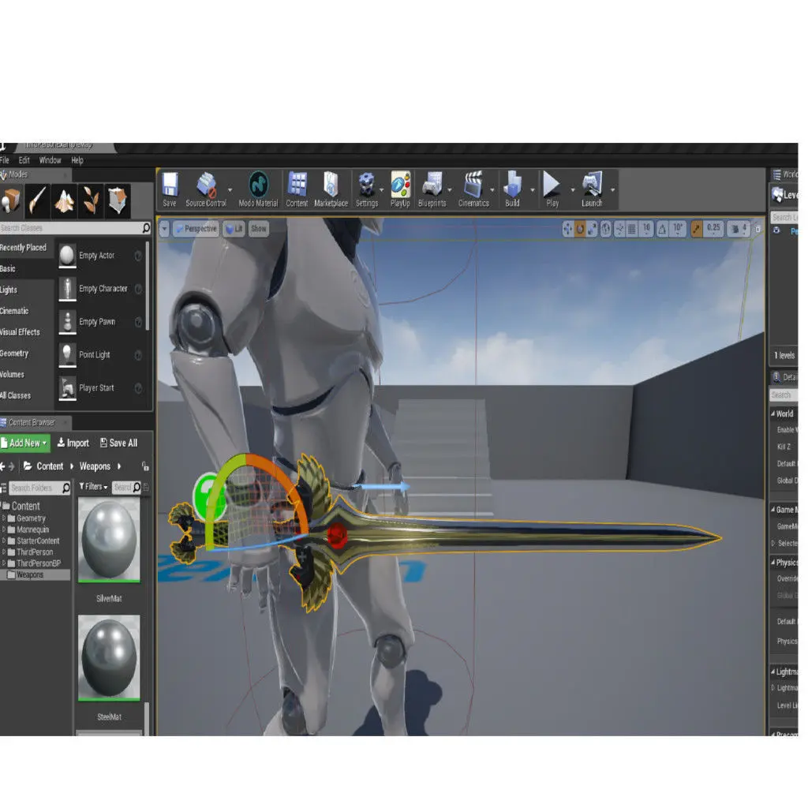Click the Cinematics clapperboard icon

[473, 189]
